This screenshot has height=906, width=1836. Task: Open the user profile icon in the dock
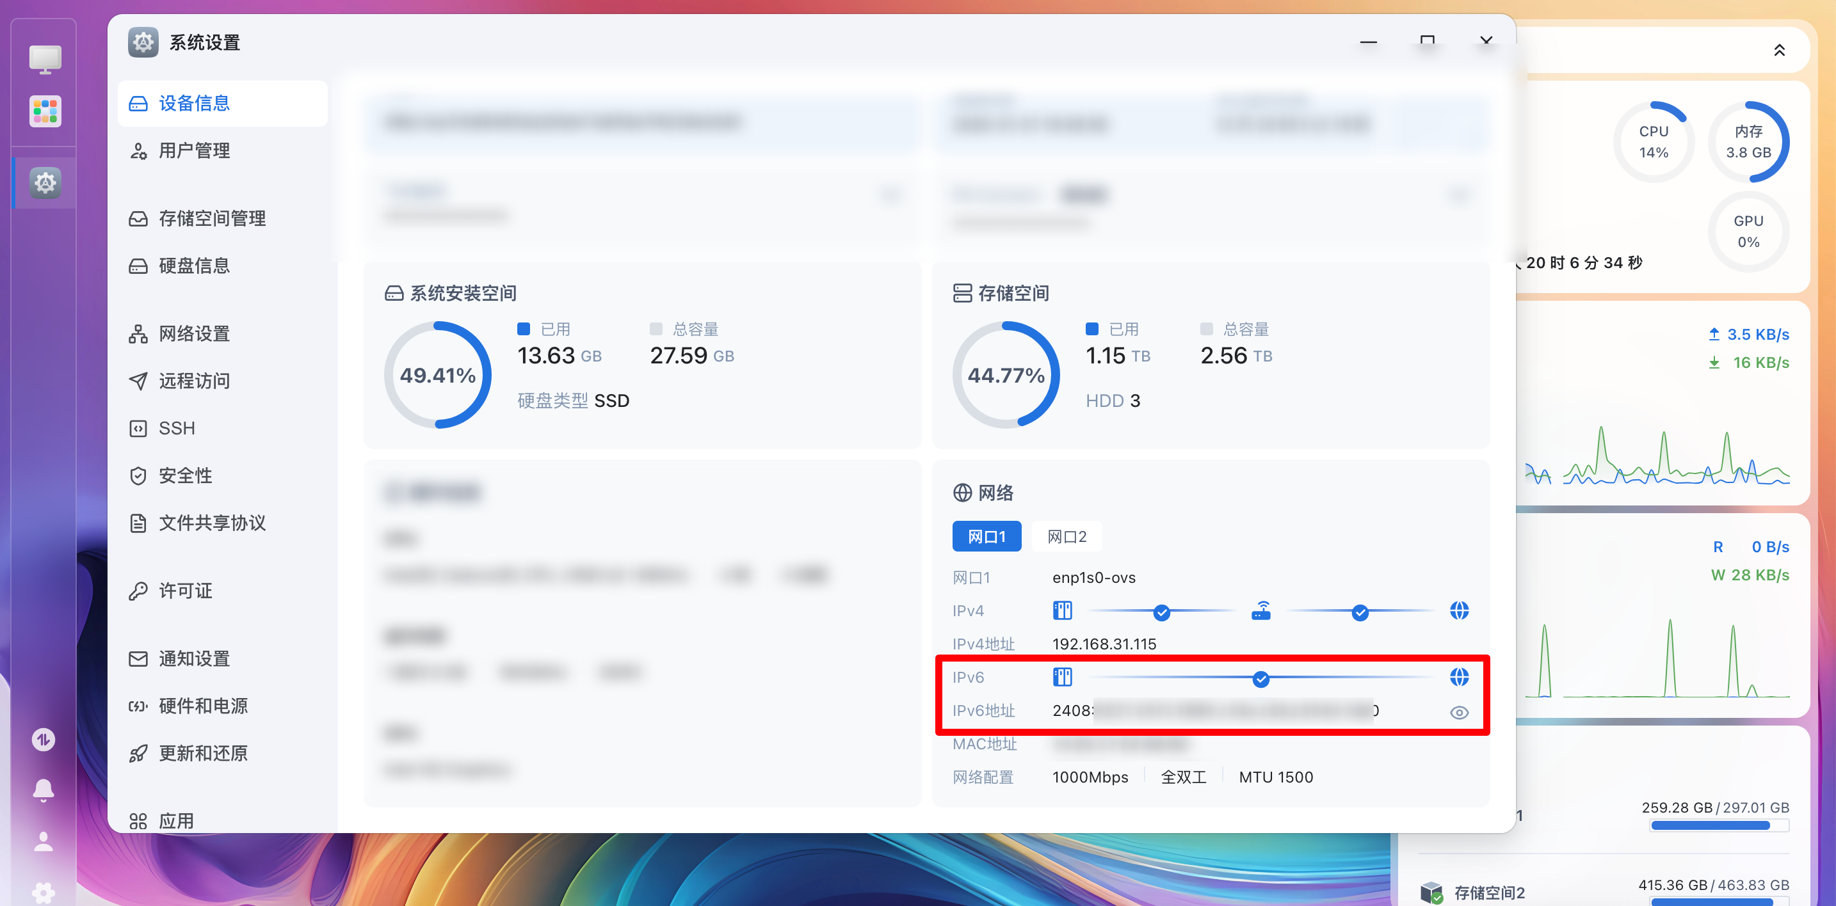click(44, 841)
